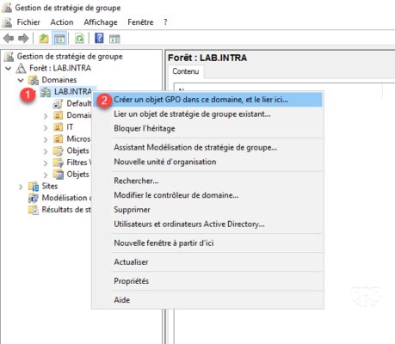Image resolution: width=395 pixels, height=344 pixels.
Task: Choose Nouvelle fenêtre à partir d'ici
Action: point(207,243)
